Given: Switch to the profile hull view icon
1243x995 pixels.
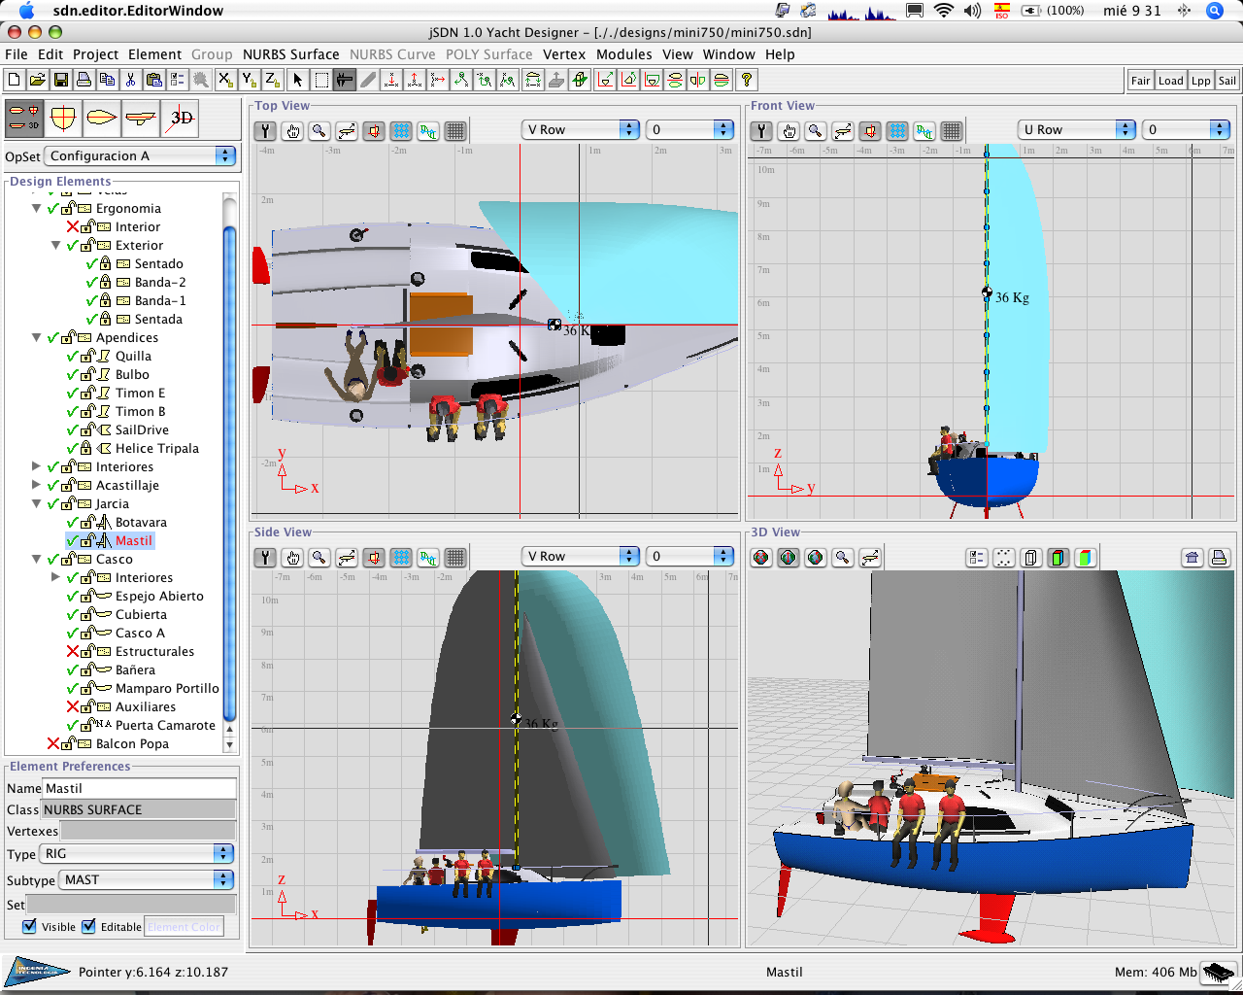Looking at the screenshot, I should (141, 119).
